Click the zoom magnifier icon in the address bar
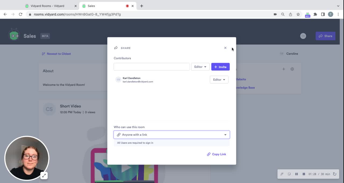Image resolution: width=344 pixels, height=183 pixels. click(x=283, y=14)
